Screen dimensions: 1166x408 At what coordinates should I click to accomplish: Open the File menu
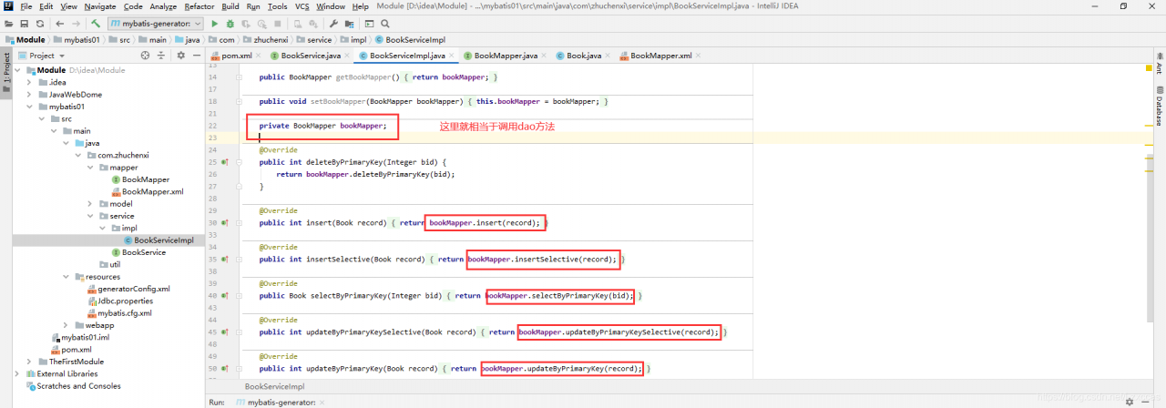click(x=26, y=6)
